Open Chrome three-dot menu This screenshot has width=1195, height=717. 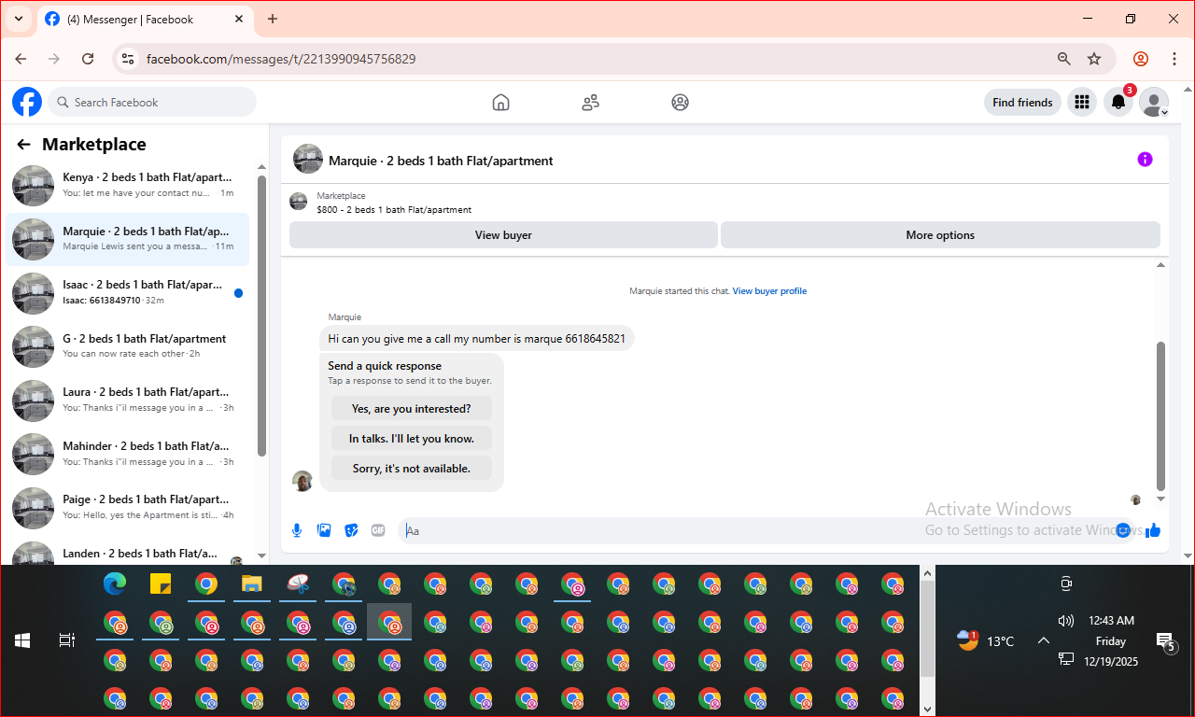pyautogui.click(x=1174, y=59)
